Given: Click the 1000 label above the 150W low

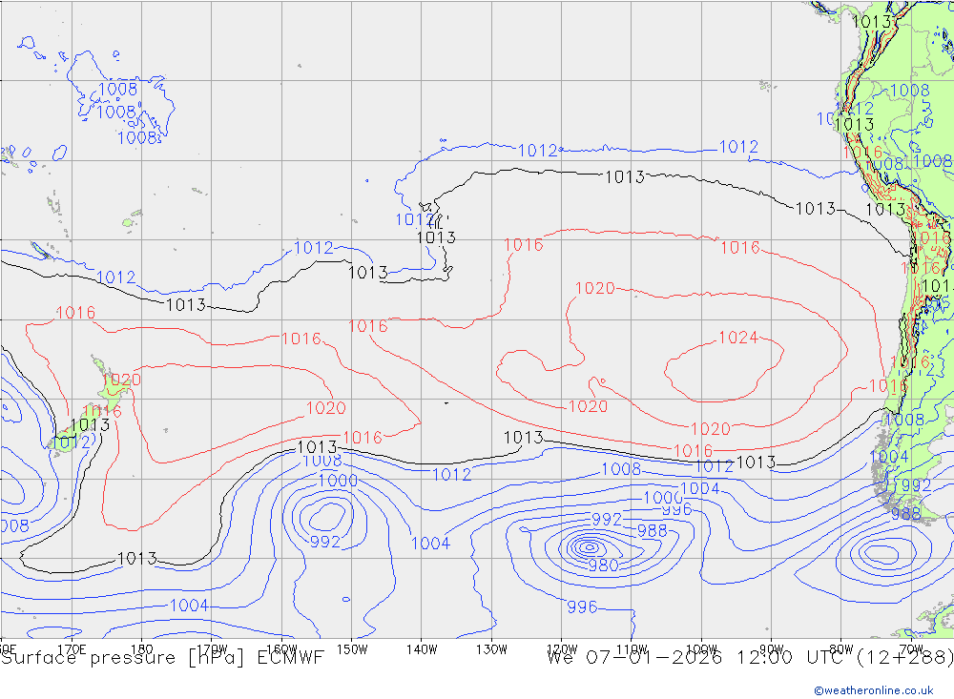Looking at the screenshot, I should (338, 481).
